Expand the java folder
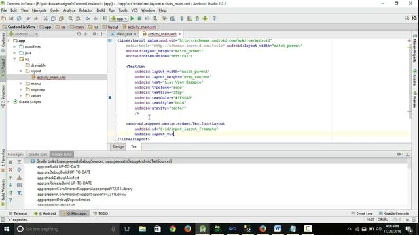This screenshot has width=419, height=235. click(x=14, y=53)
